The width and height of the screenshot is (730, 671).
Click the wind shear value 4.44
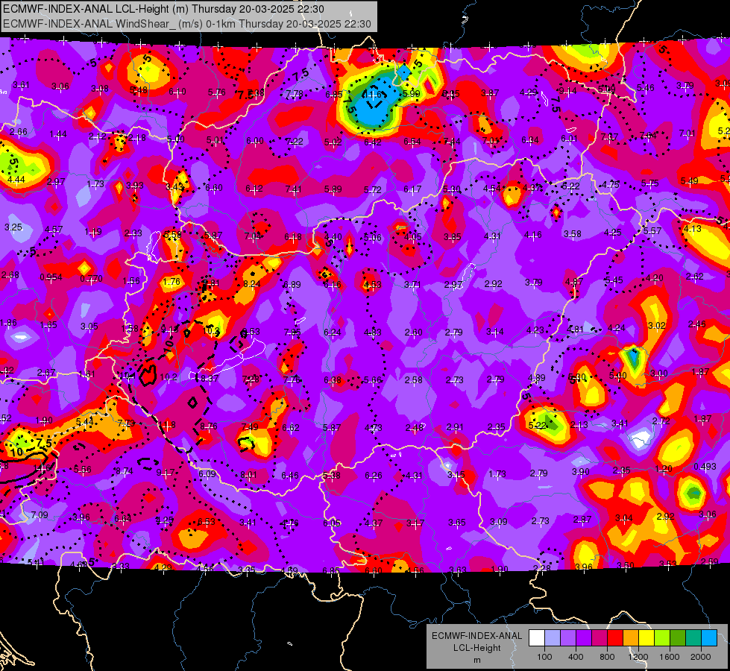pyautogui.click(x=16, y=179)
